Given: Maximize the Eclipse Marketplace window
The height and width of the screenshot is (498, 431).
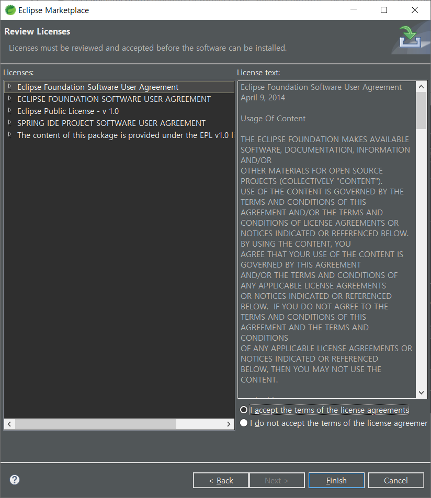Looking at the screenshot, I should pos(384,10).
